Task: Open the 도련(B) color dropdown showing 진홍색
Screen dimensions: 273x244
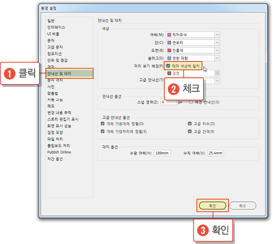Action: (x=193, y=51)
